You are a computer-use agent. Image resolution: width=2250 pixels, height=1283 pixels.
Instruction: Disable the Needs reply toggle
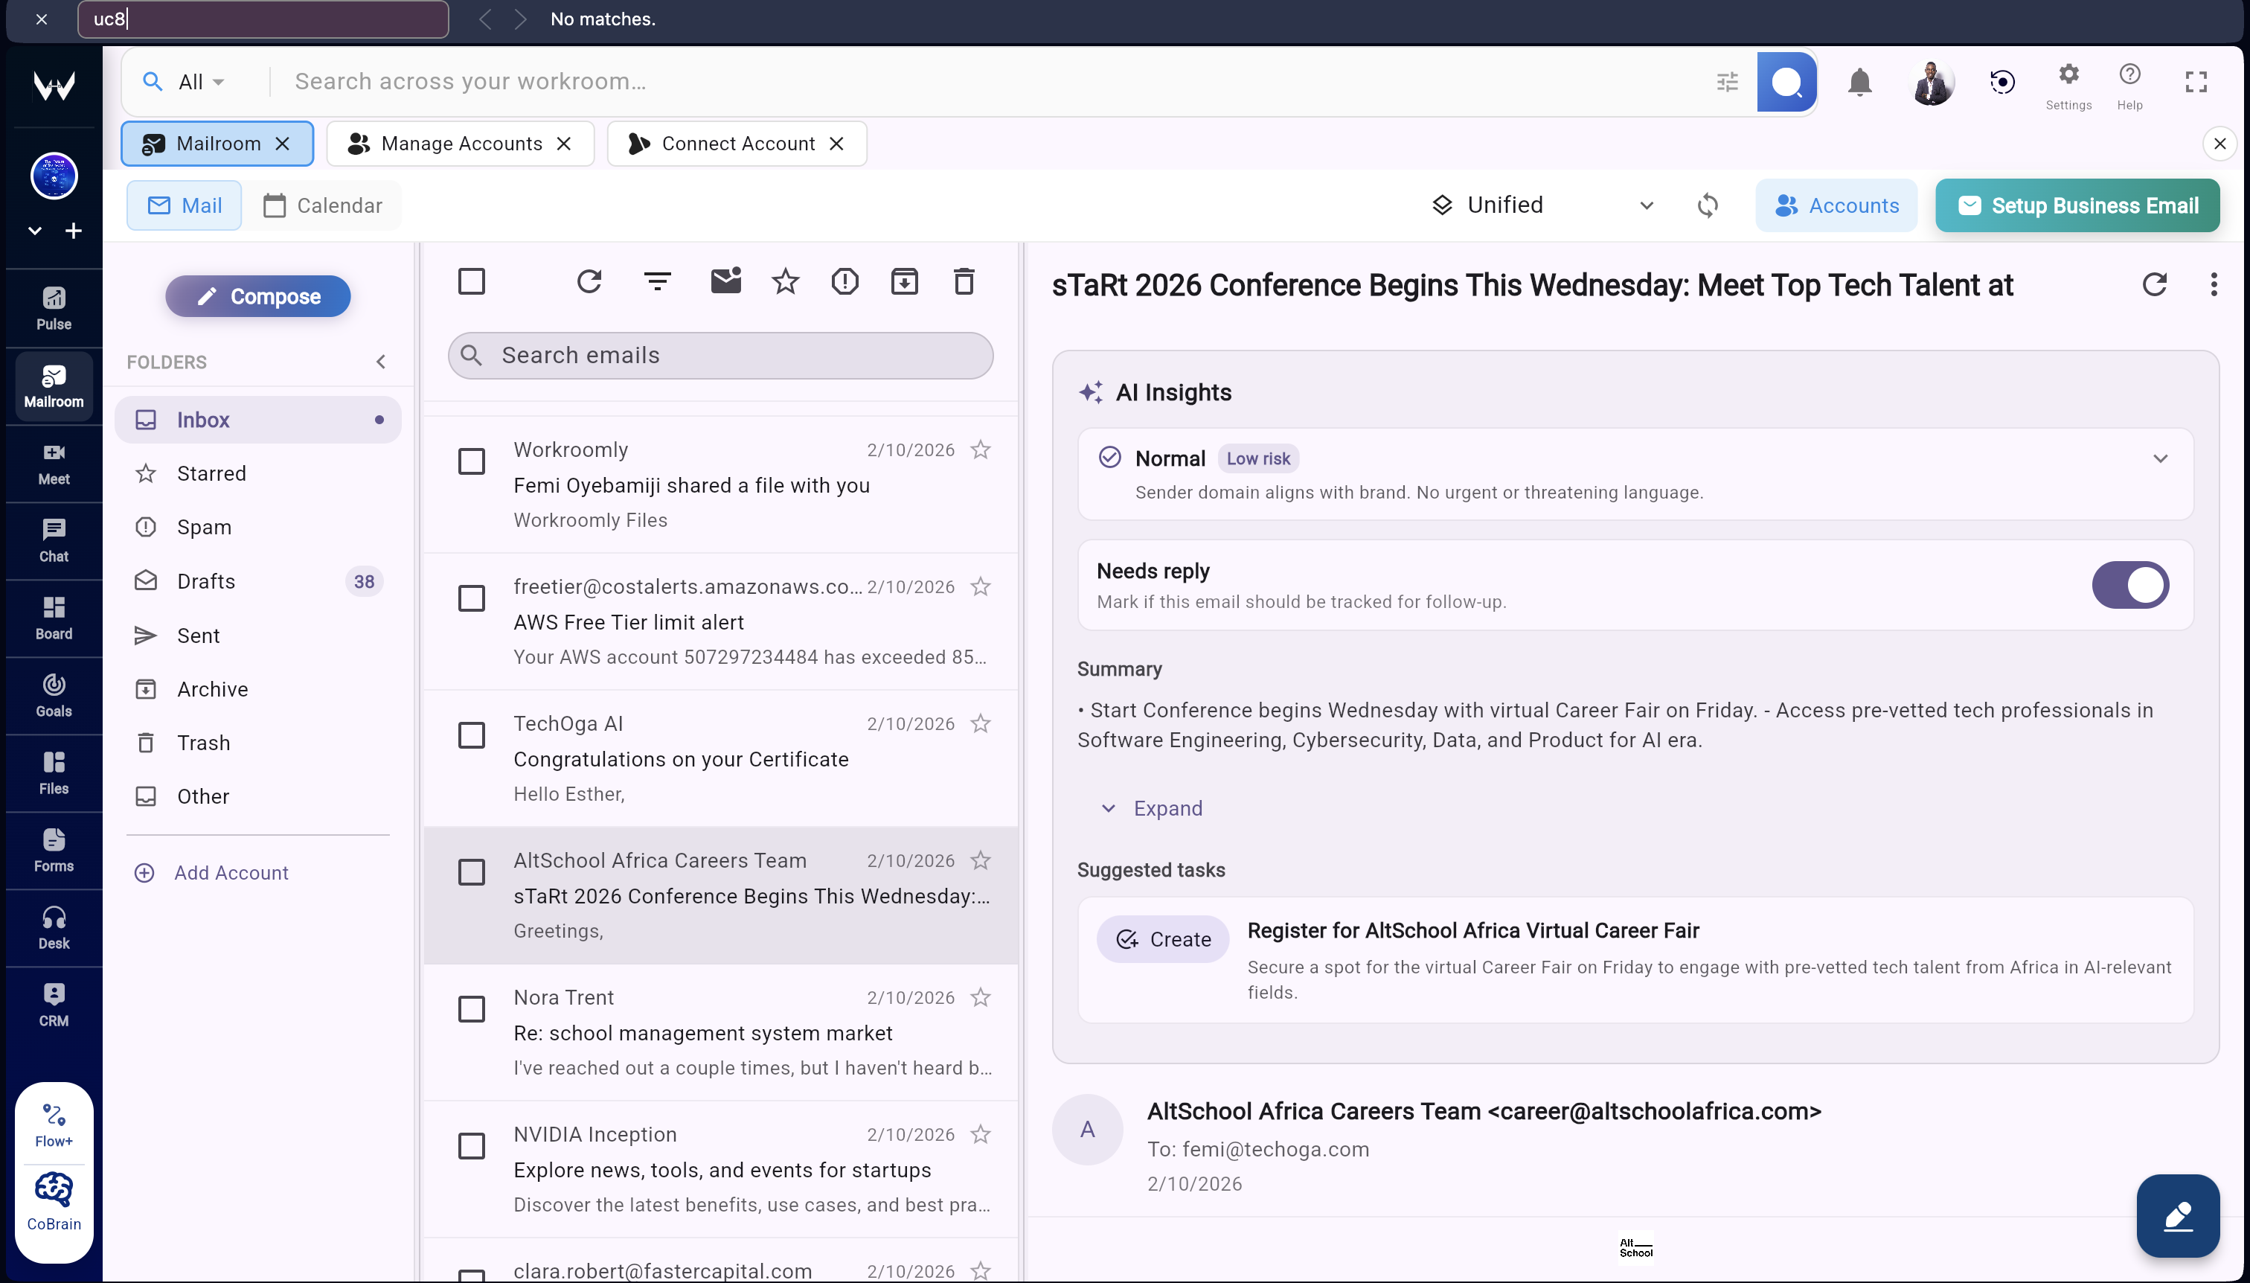(x=2129, y=584)
